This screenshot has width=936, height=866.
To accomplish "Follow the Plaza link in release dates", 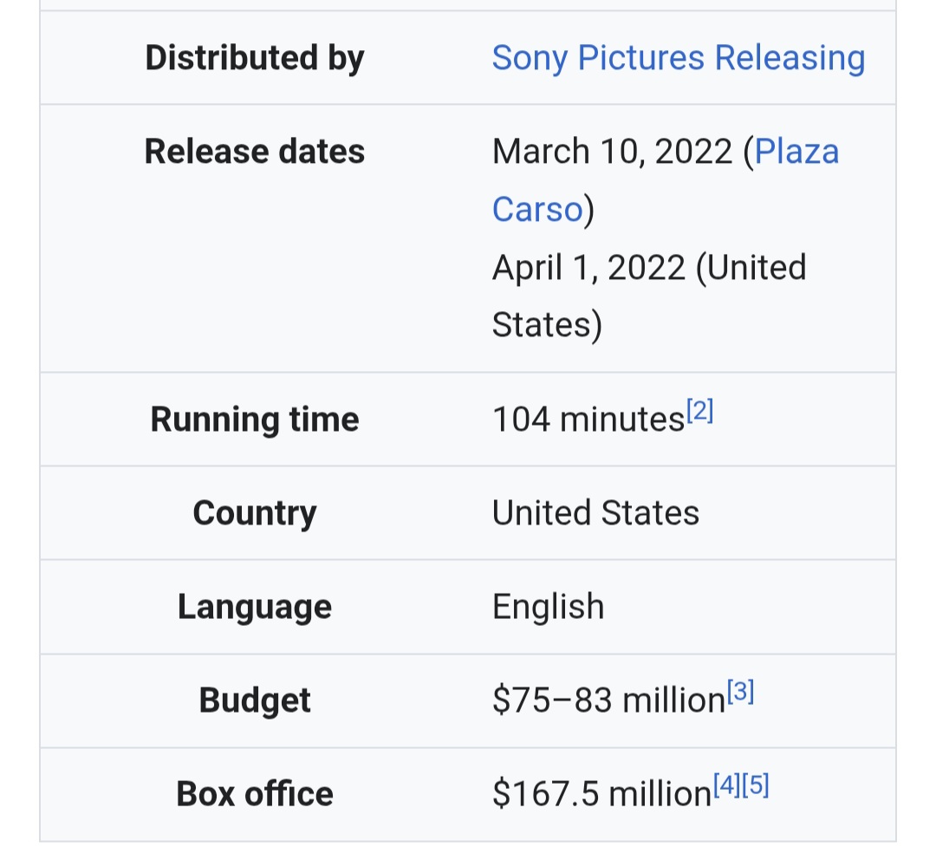I will (x=797, y=151).
